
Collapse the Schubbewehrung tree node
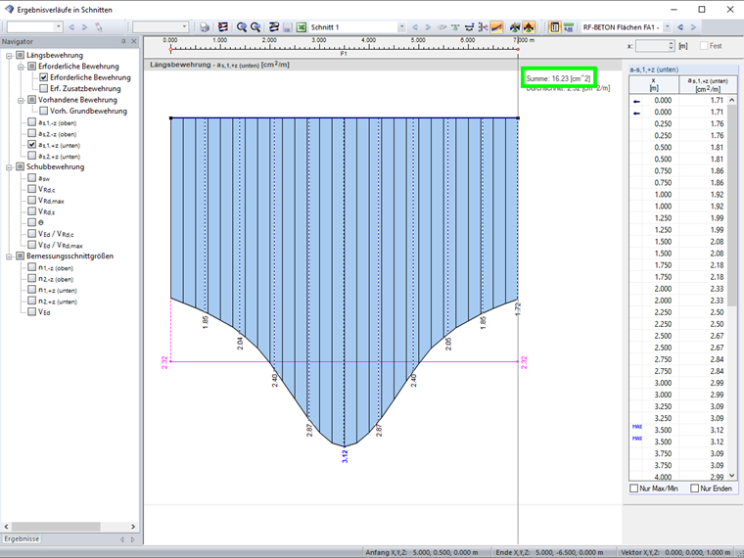point(9,167)
